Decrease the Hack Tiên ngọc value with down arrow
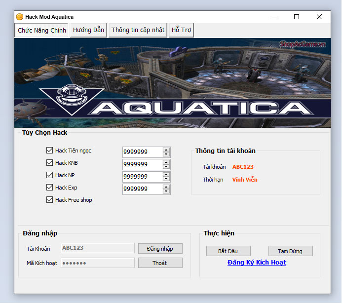 coord(166,154)
